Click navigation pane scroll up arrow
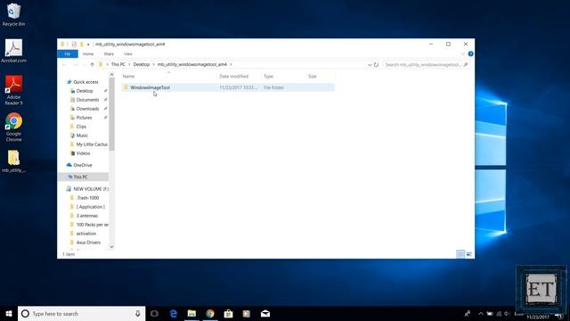 (x=111, y=75)
